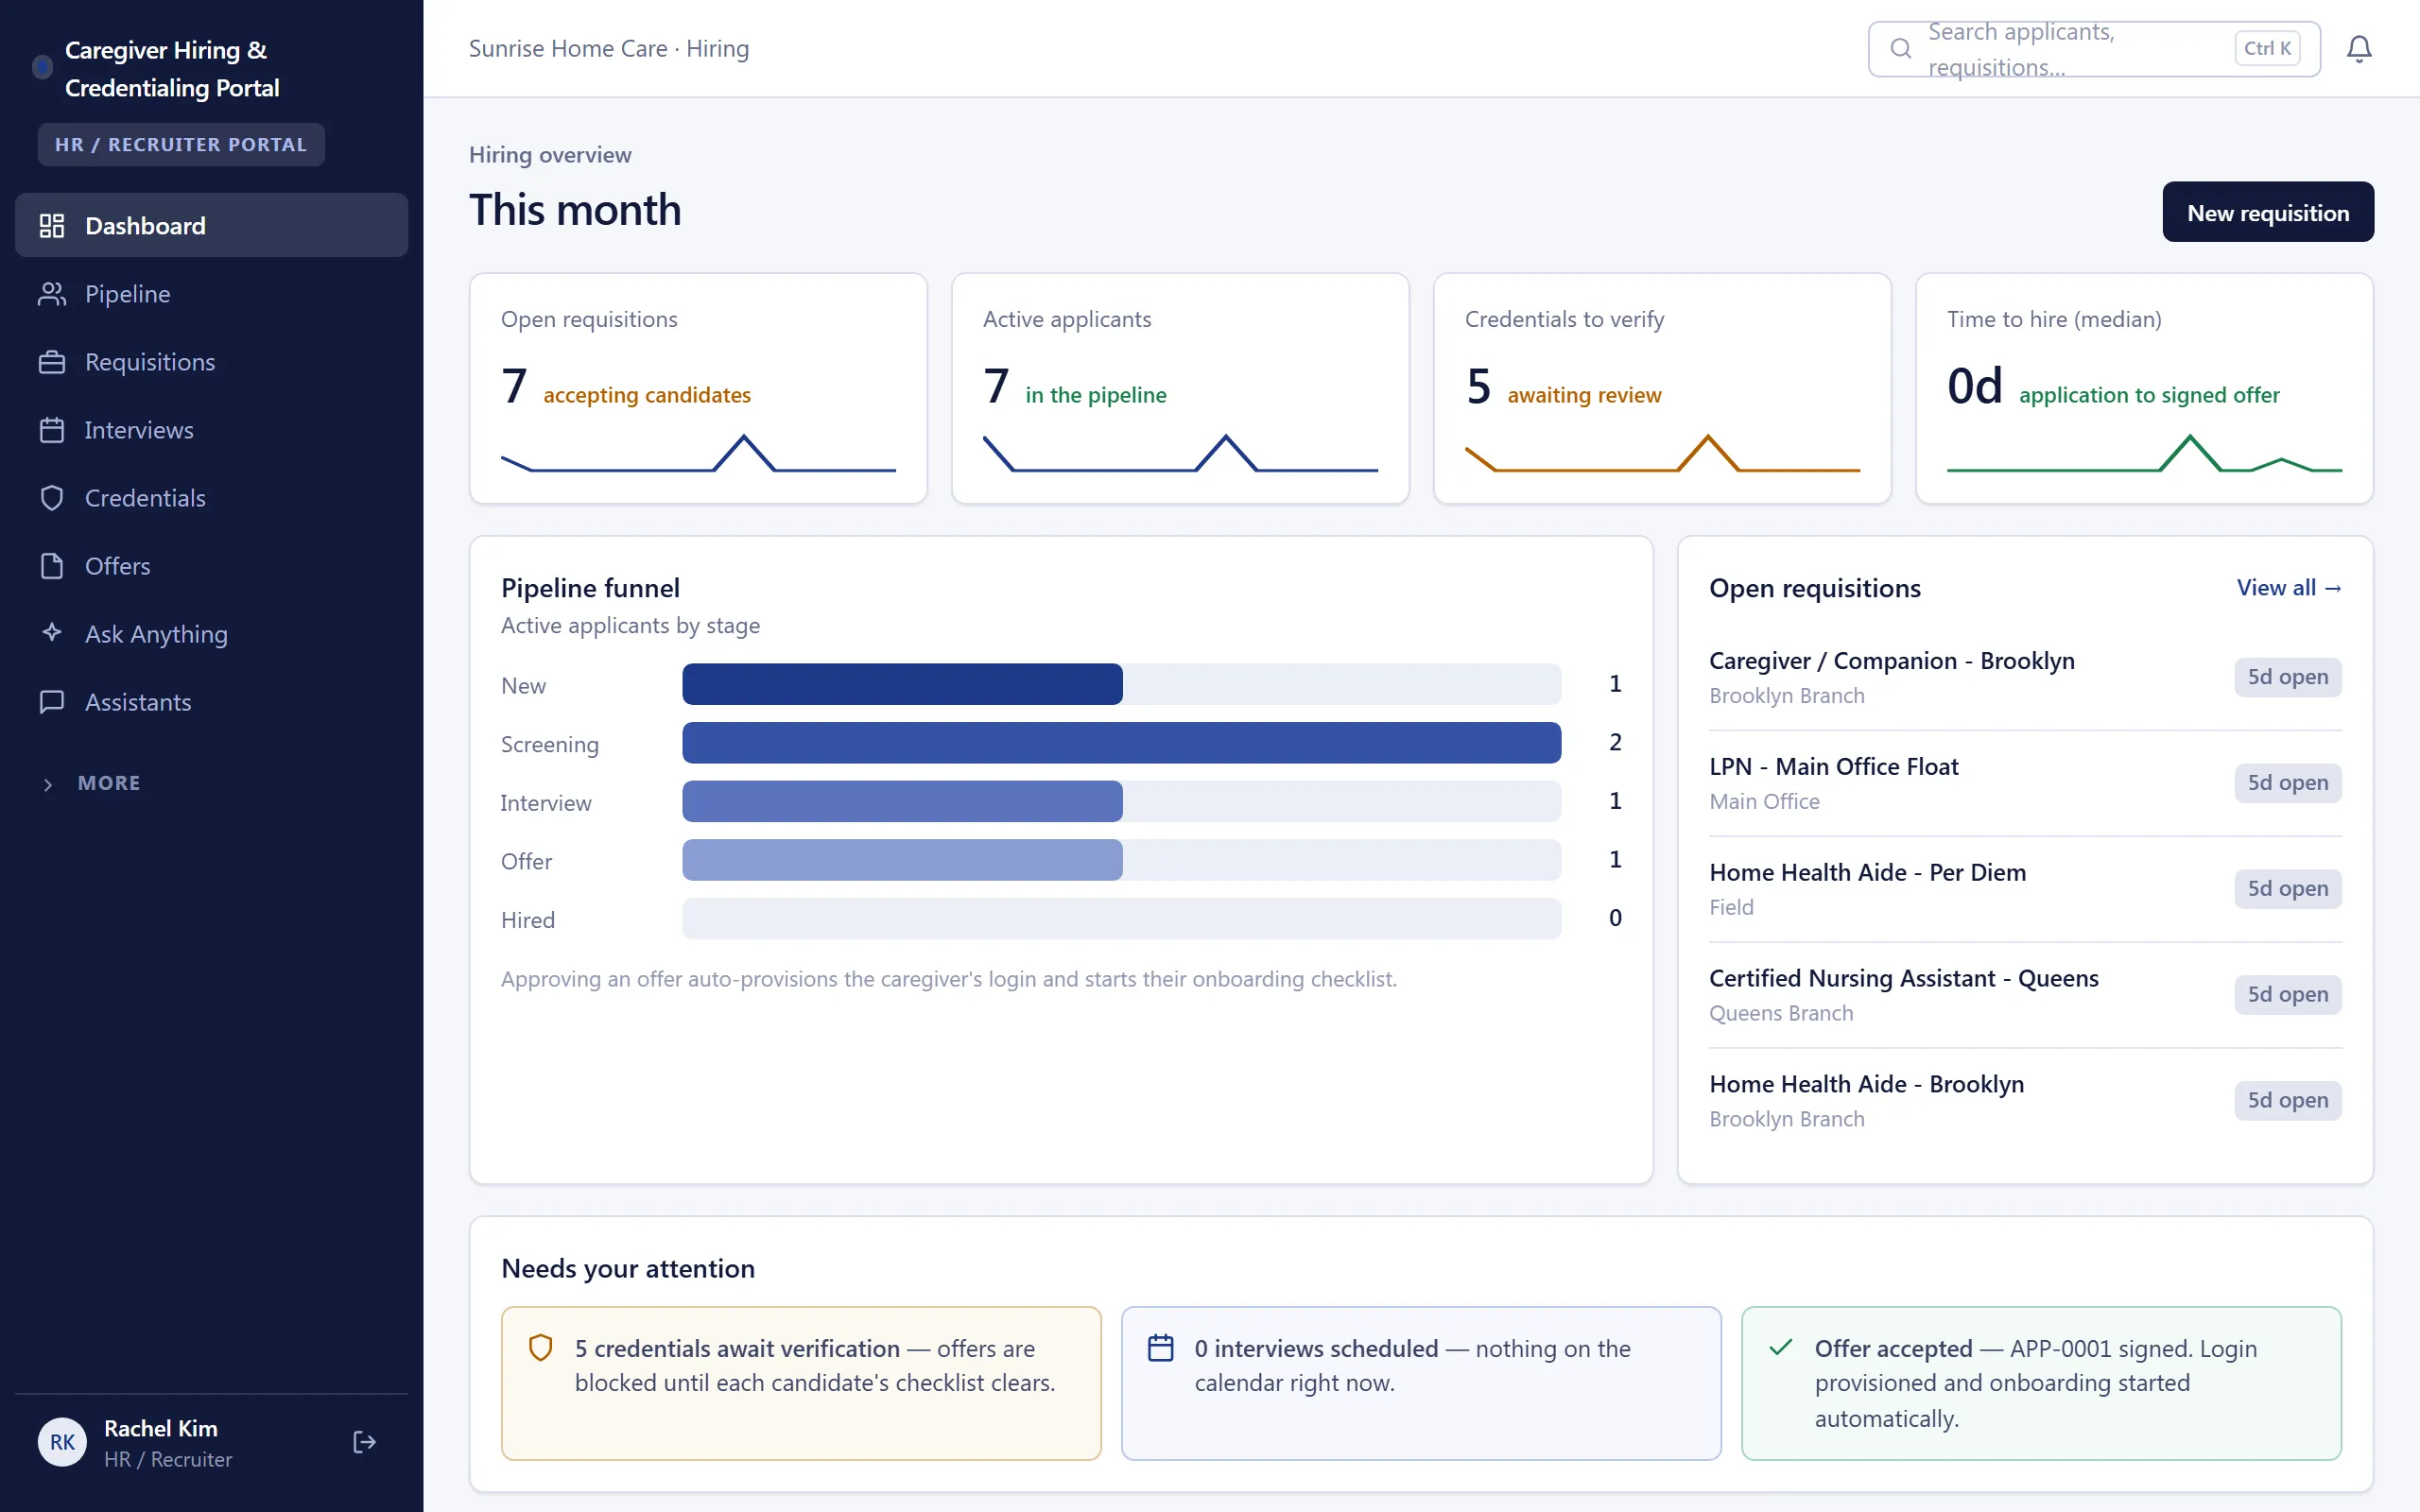Image resolution: width=2420 pixels, height=1512 pixels.
Task: Click the Pipeline people icon
Action: tap(52, 294)
